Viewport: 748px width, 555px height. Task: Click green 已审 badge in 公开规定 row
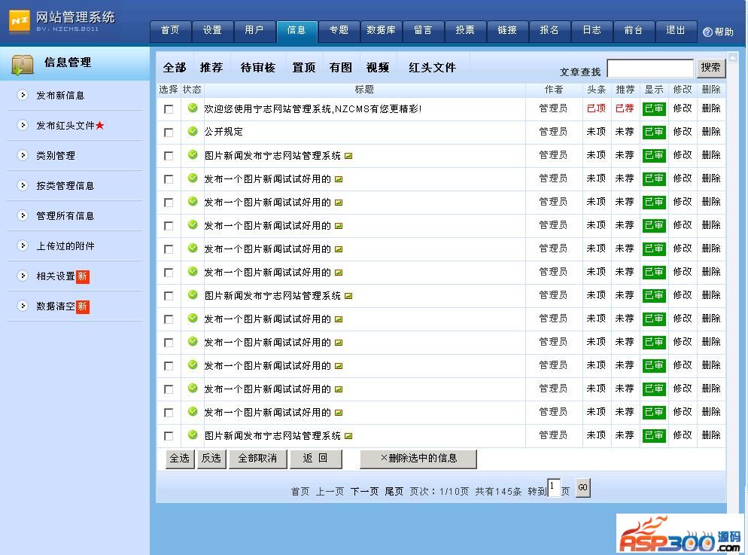654,132
